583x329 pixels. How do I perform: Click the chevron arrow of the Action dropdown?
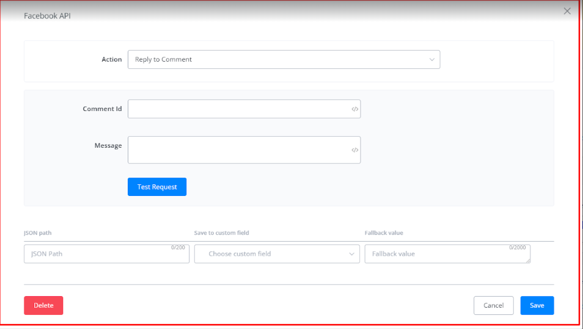point(431,60)
